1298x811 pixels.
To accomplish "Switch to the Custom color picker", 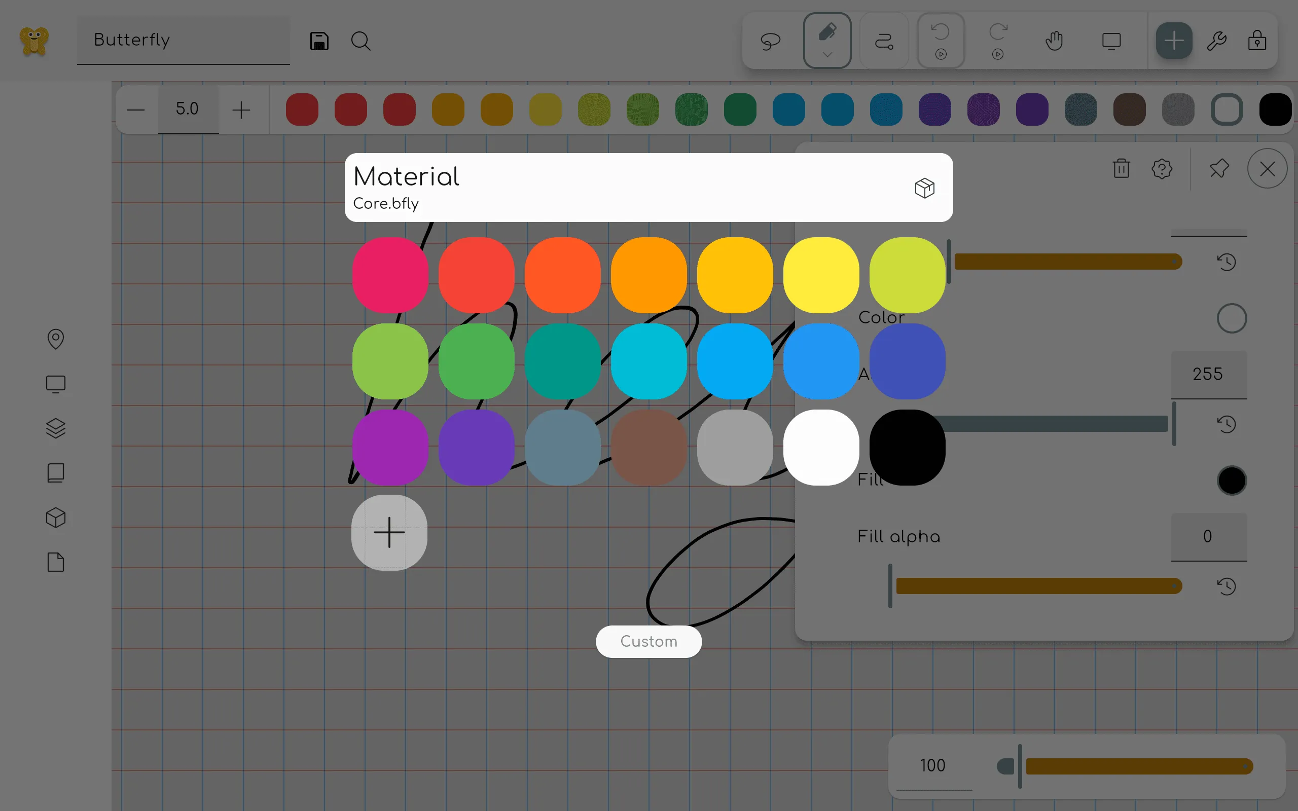I will tap(648, 641).
